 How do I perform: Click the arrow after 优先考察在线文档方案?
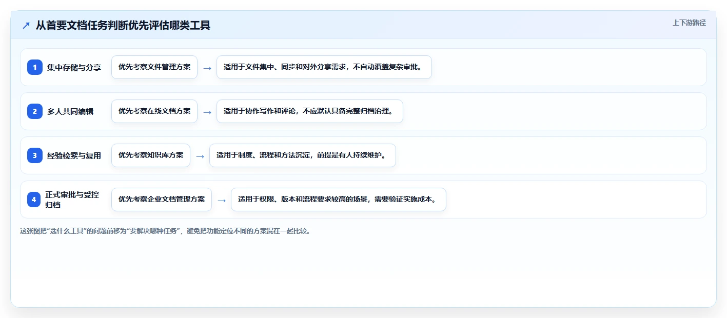207,112
